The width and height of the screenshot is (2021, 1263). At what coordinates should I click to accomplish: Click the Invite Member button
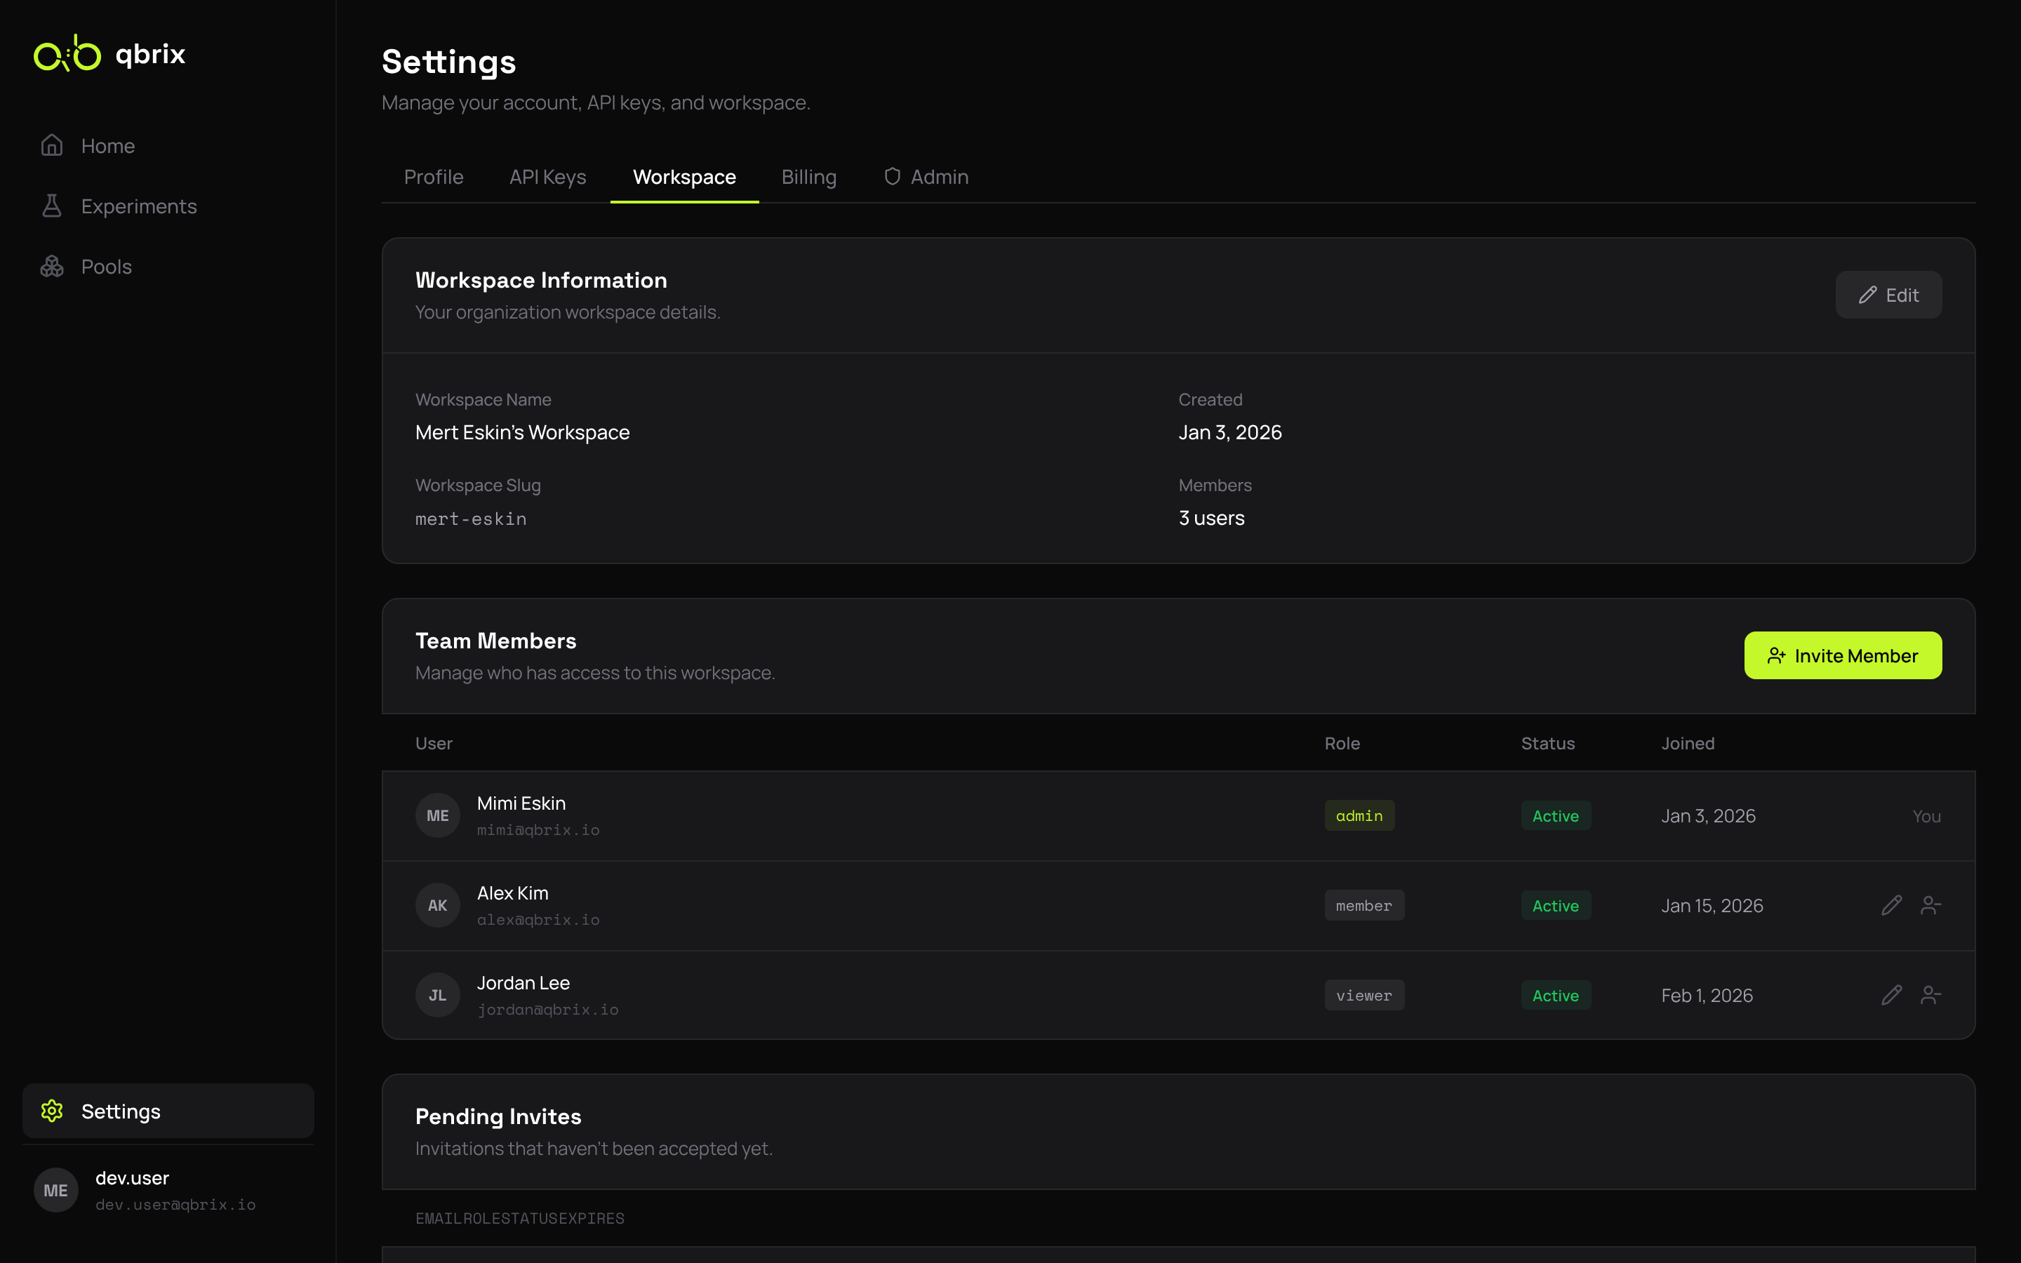1842,655
